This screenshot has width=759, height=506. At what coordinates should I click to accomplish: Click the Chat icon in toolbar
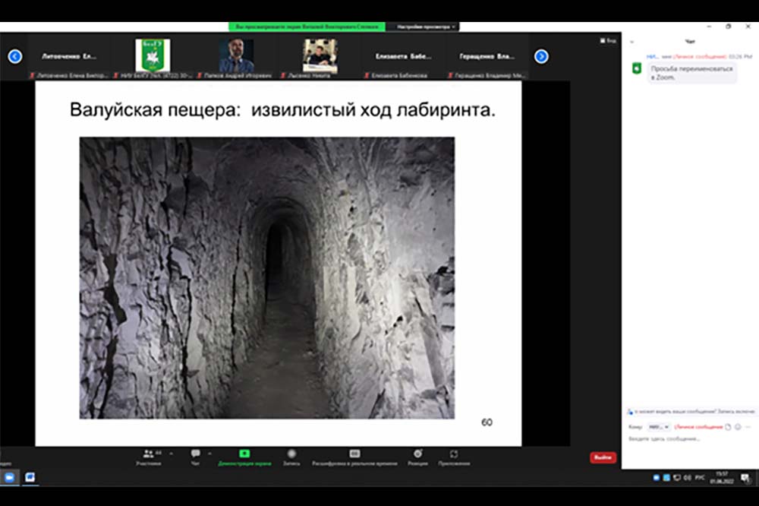pyautogui.click(x=196, y=454)
